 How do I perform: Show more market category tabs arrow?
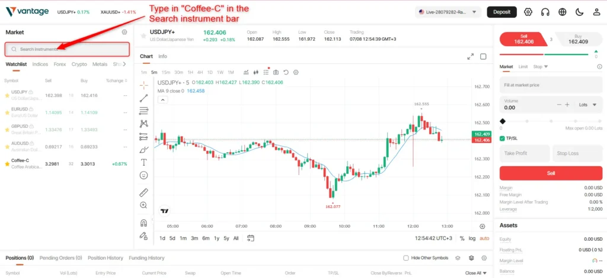click(x=124, y=64)
